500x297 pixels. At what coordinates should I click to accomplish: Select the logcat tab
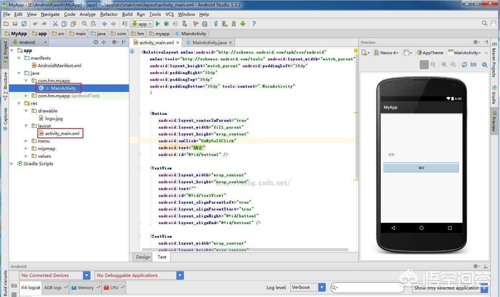31,287
